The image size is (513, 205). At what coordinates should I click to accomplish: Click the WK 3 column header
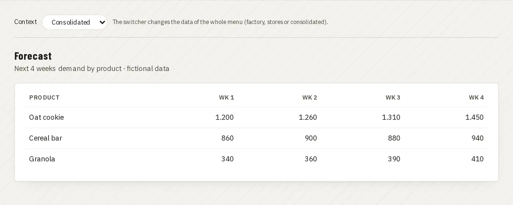[x=393, y=97]
